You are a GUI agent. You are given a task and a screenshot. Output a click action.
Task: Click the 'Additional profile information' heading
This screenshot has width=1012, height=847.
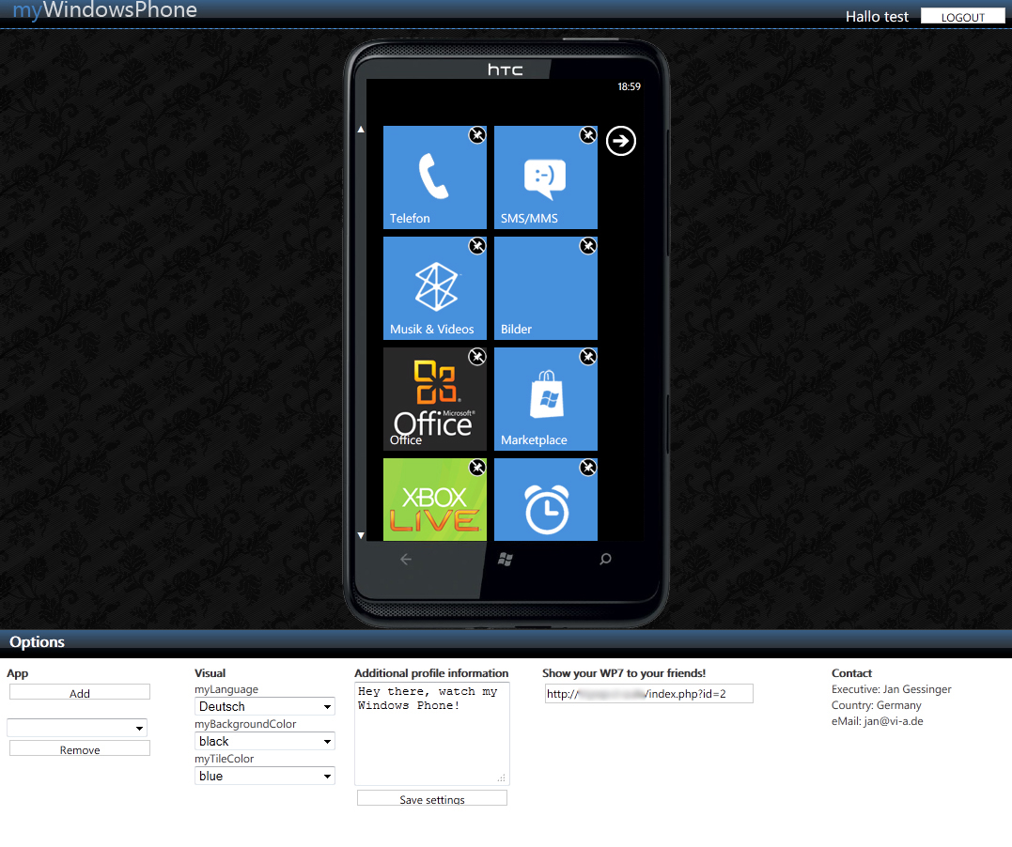[431, 673]
